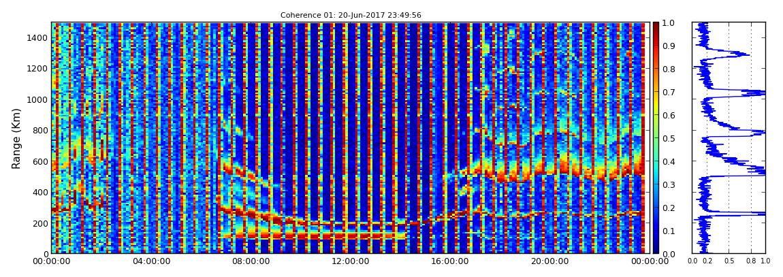Click the plot title 'Coherence 01: 20-Jun-2017 23:49:56'

351,16
